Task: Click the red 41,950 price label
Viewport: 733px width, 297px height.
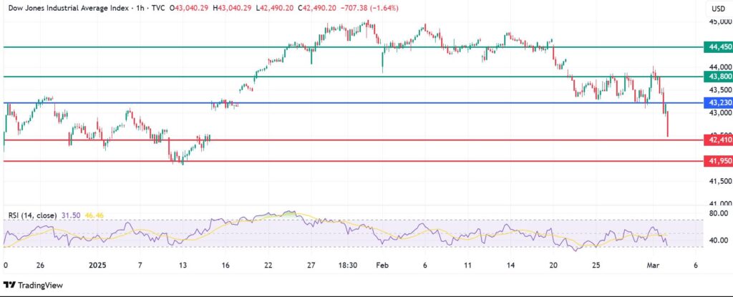Action: pos(718,162)
